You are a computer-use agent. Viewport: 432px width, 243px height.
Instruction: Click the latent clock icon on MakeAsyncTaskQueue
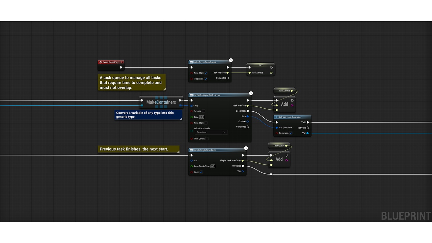[x=231, y=60]
